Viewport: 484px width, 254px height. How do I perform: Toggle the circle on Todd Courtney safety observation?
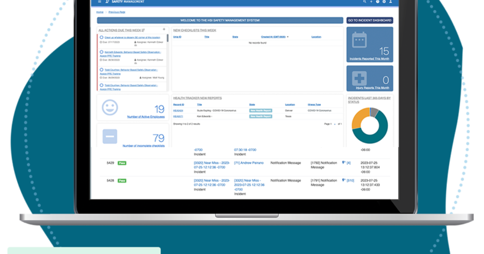(x=102, y=69)
